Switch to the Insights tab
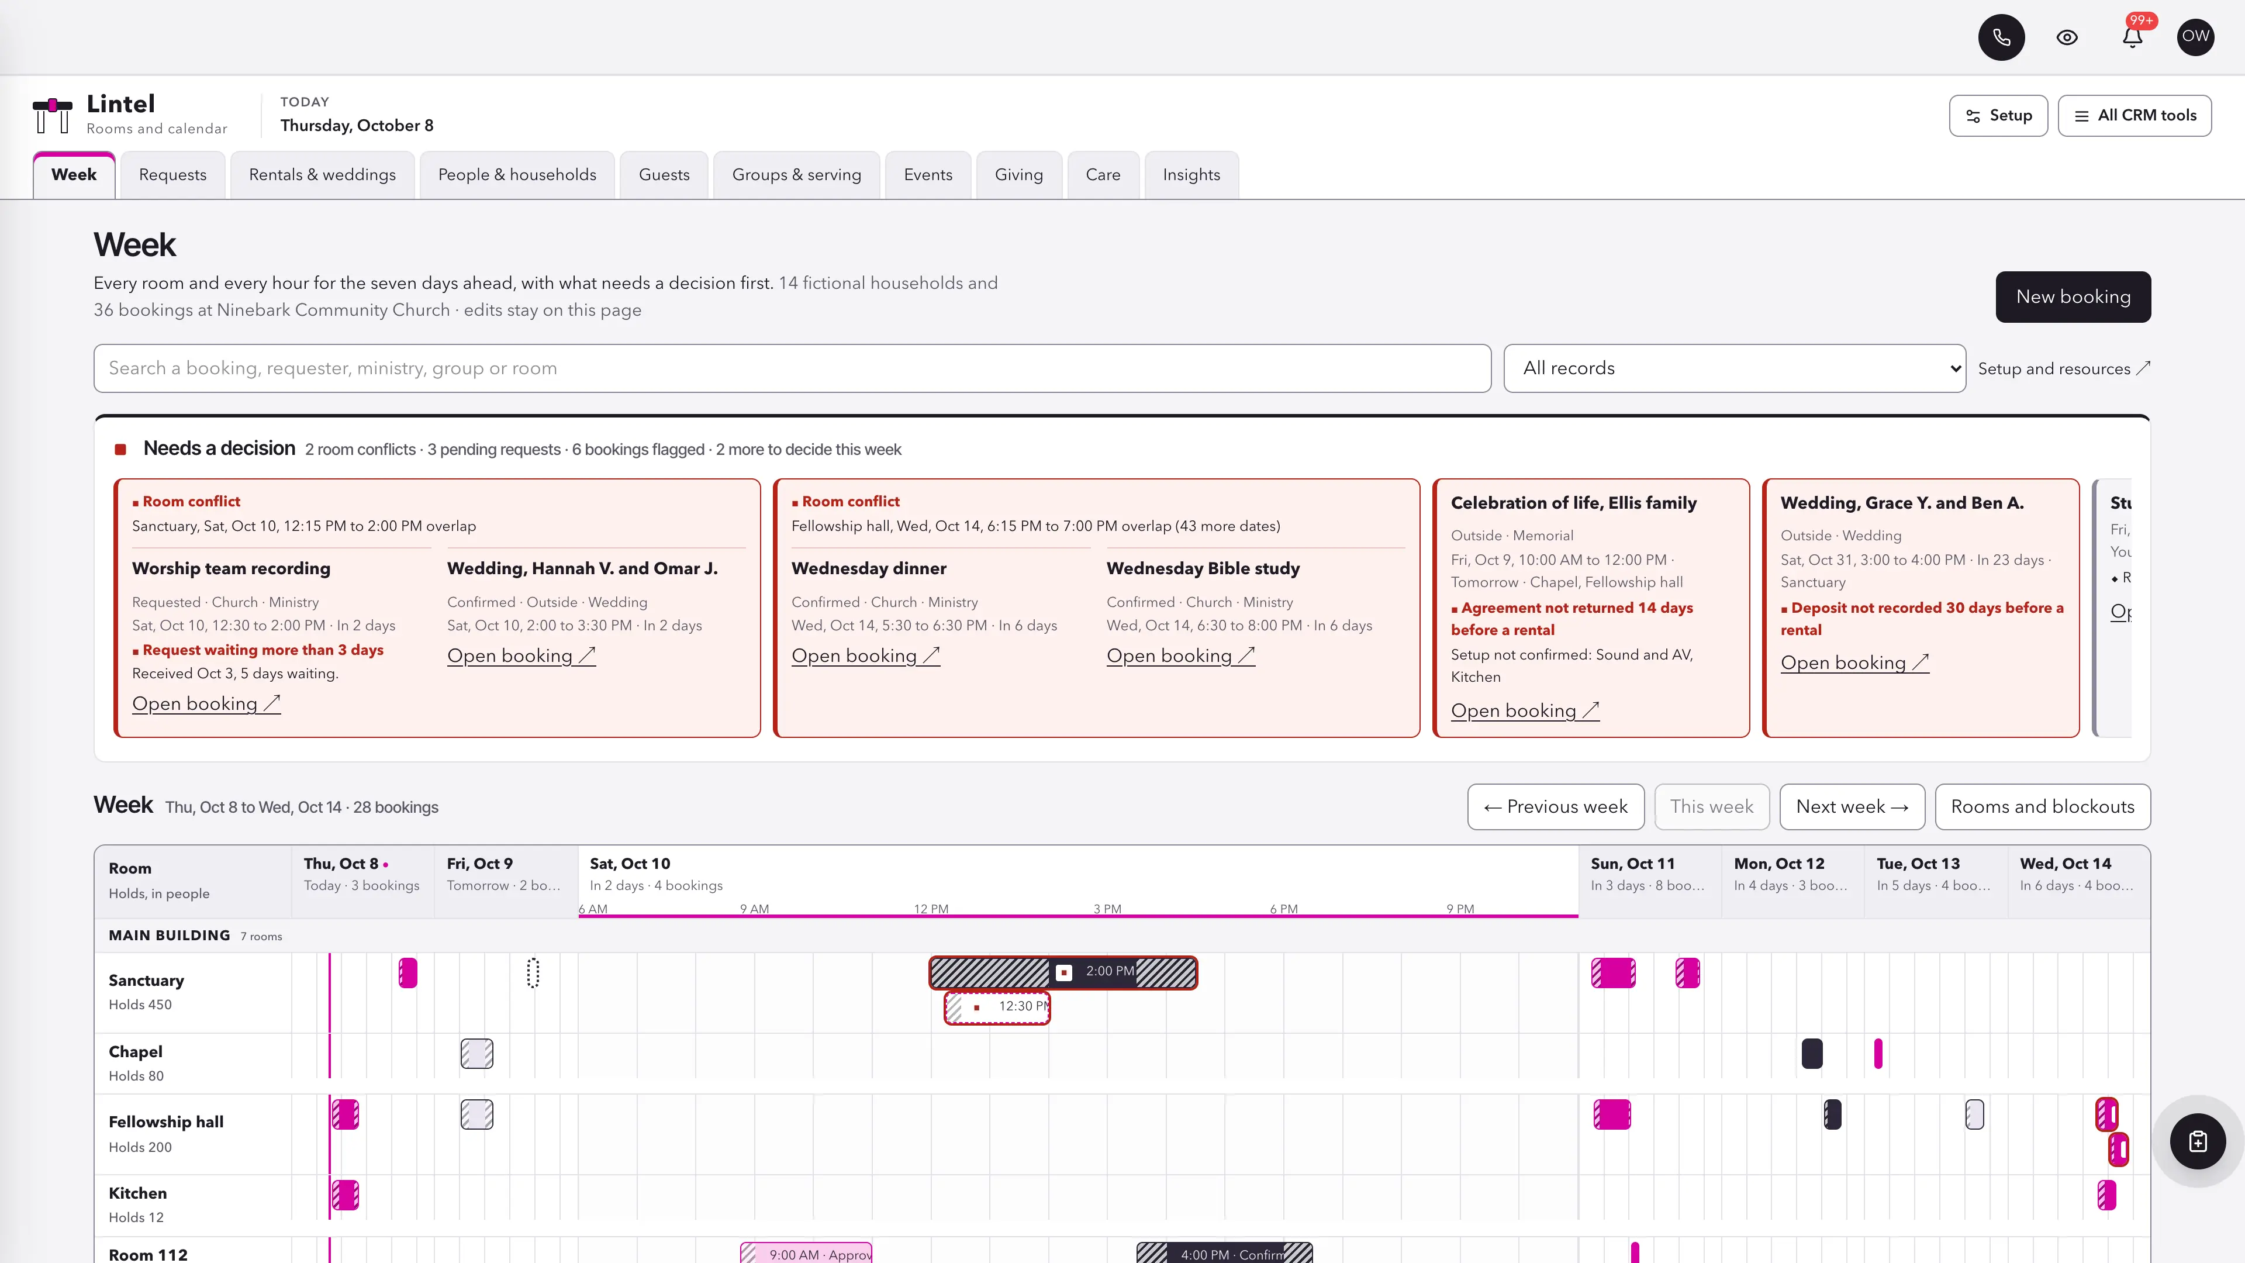Viewport: 2245px width, 1263px height. point(1191,175)
